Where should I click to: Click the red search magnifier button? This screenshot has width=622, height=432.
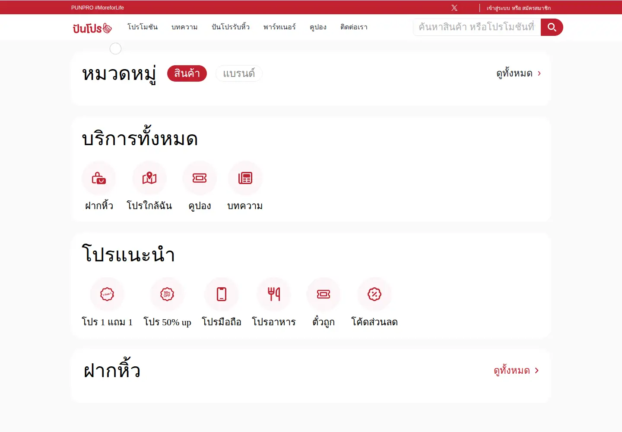click(552, 27)
